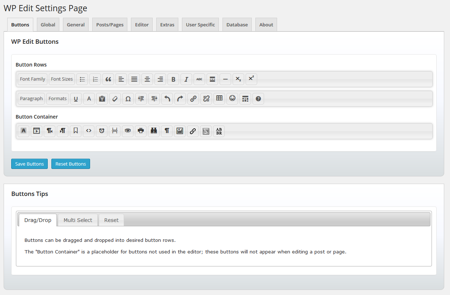The height and width of the screenshot is (295, 450).
Task: Open the Database tab
Action: coord(237,25)
